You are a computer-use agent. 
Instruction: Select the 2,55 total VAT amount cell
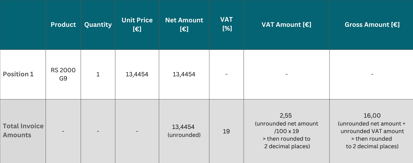(286, 131)
